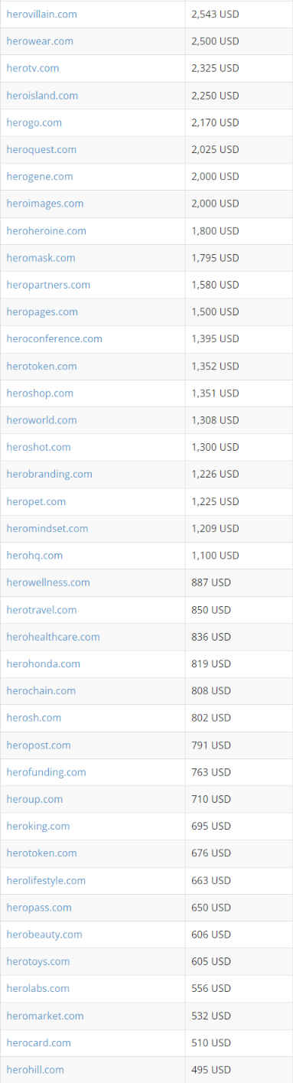Image resolution: width=293 pixels, height=1083 pixels.
Task: Select herobranding.com domain link
Action: (49, 474)
